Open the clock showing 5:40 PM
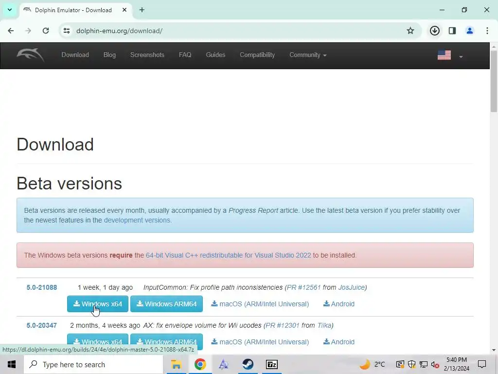The height and width of the screenshot is (374, 498). [x=457, y=364]
